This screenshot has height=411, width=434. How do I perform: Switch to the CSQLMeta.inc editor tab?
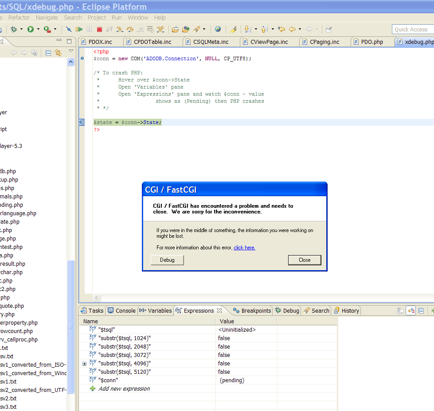211,42
